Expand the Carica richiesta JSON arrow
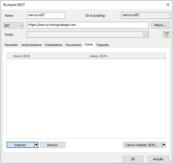Viewport: 173px width, 164px height. [x=164, y=145]
